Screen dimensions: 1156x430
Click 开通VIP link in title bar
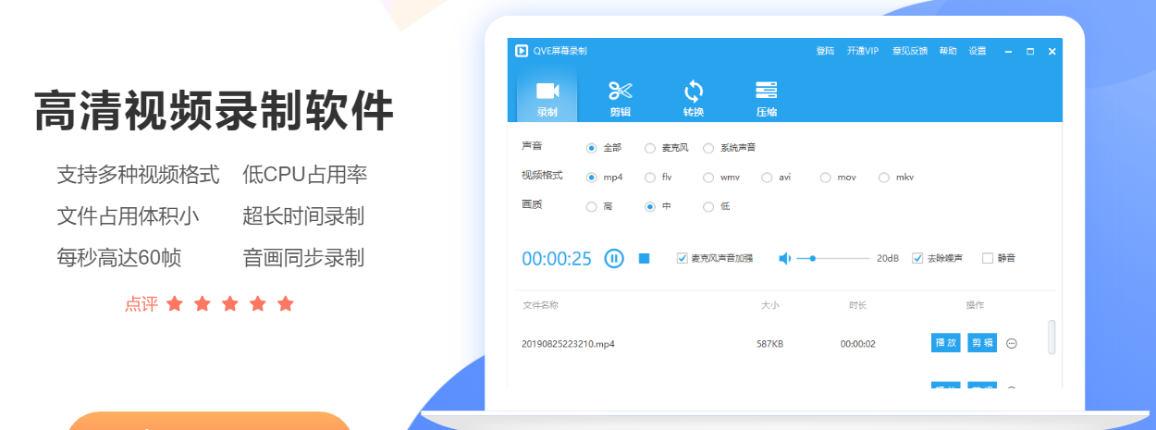[862, 51]
